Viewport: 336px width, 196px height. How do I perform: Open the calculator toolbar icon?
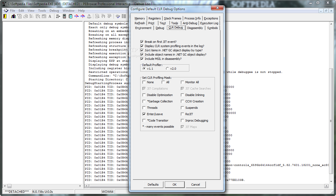(x=64, y=16)
